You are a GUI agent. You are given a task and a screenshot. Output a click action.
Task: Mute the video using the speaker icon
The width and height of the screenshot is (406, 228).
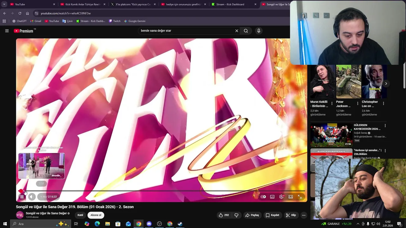pyautogui.click(x=32, y=197)
